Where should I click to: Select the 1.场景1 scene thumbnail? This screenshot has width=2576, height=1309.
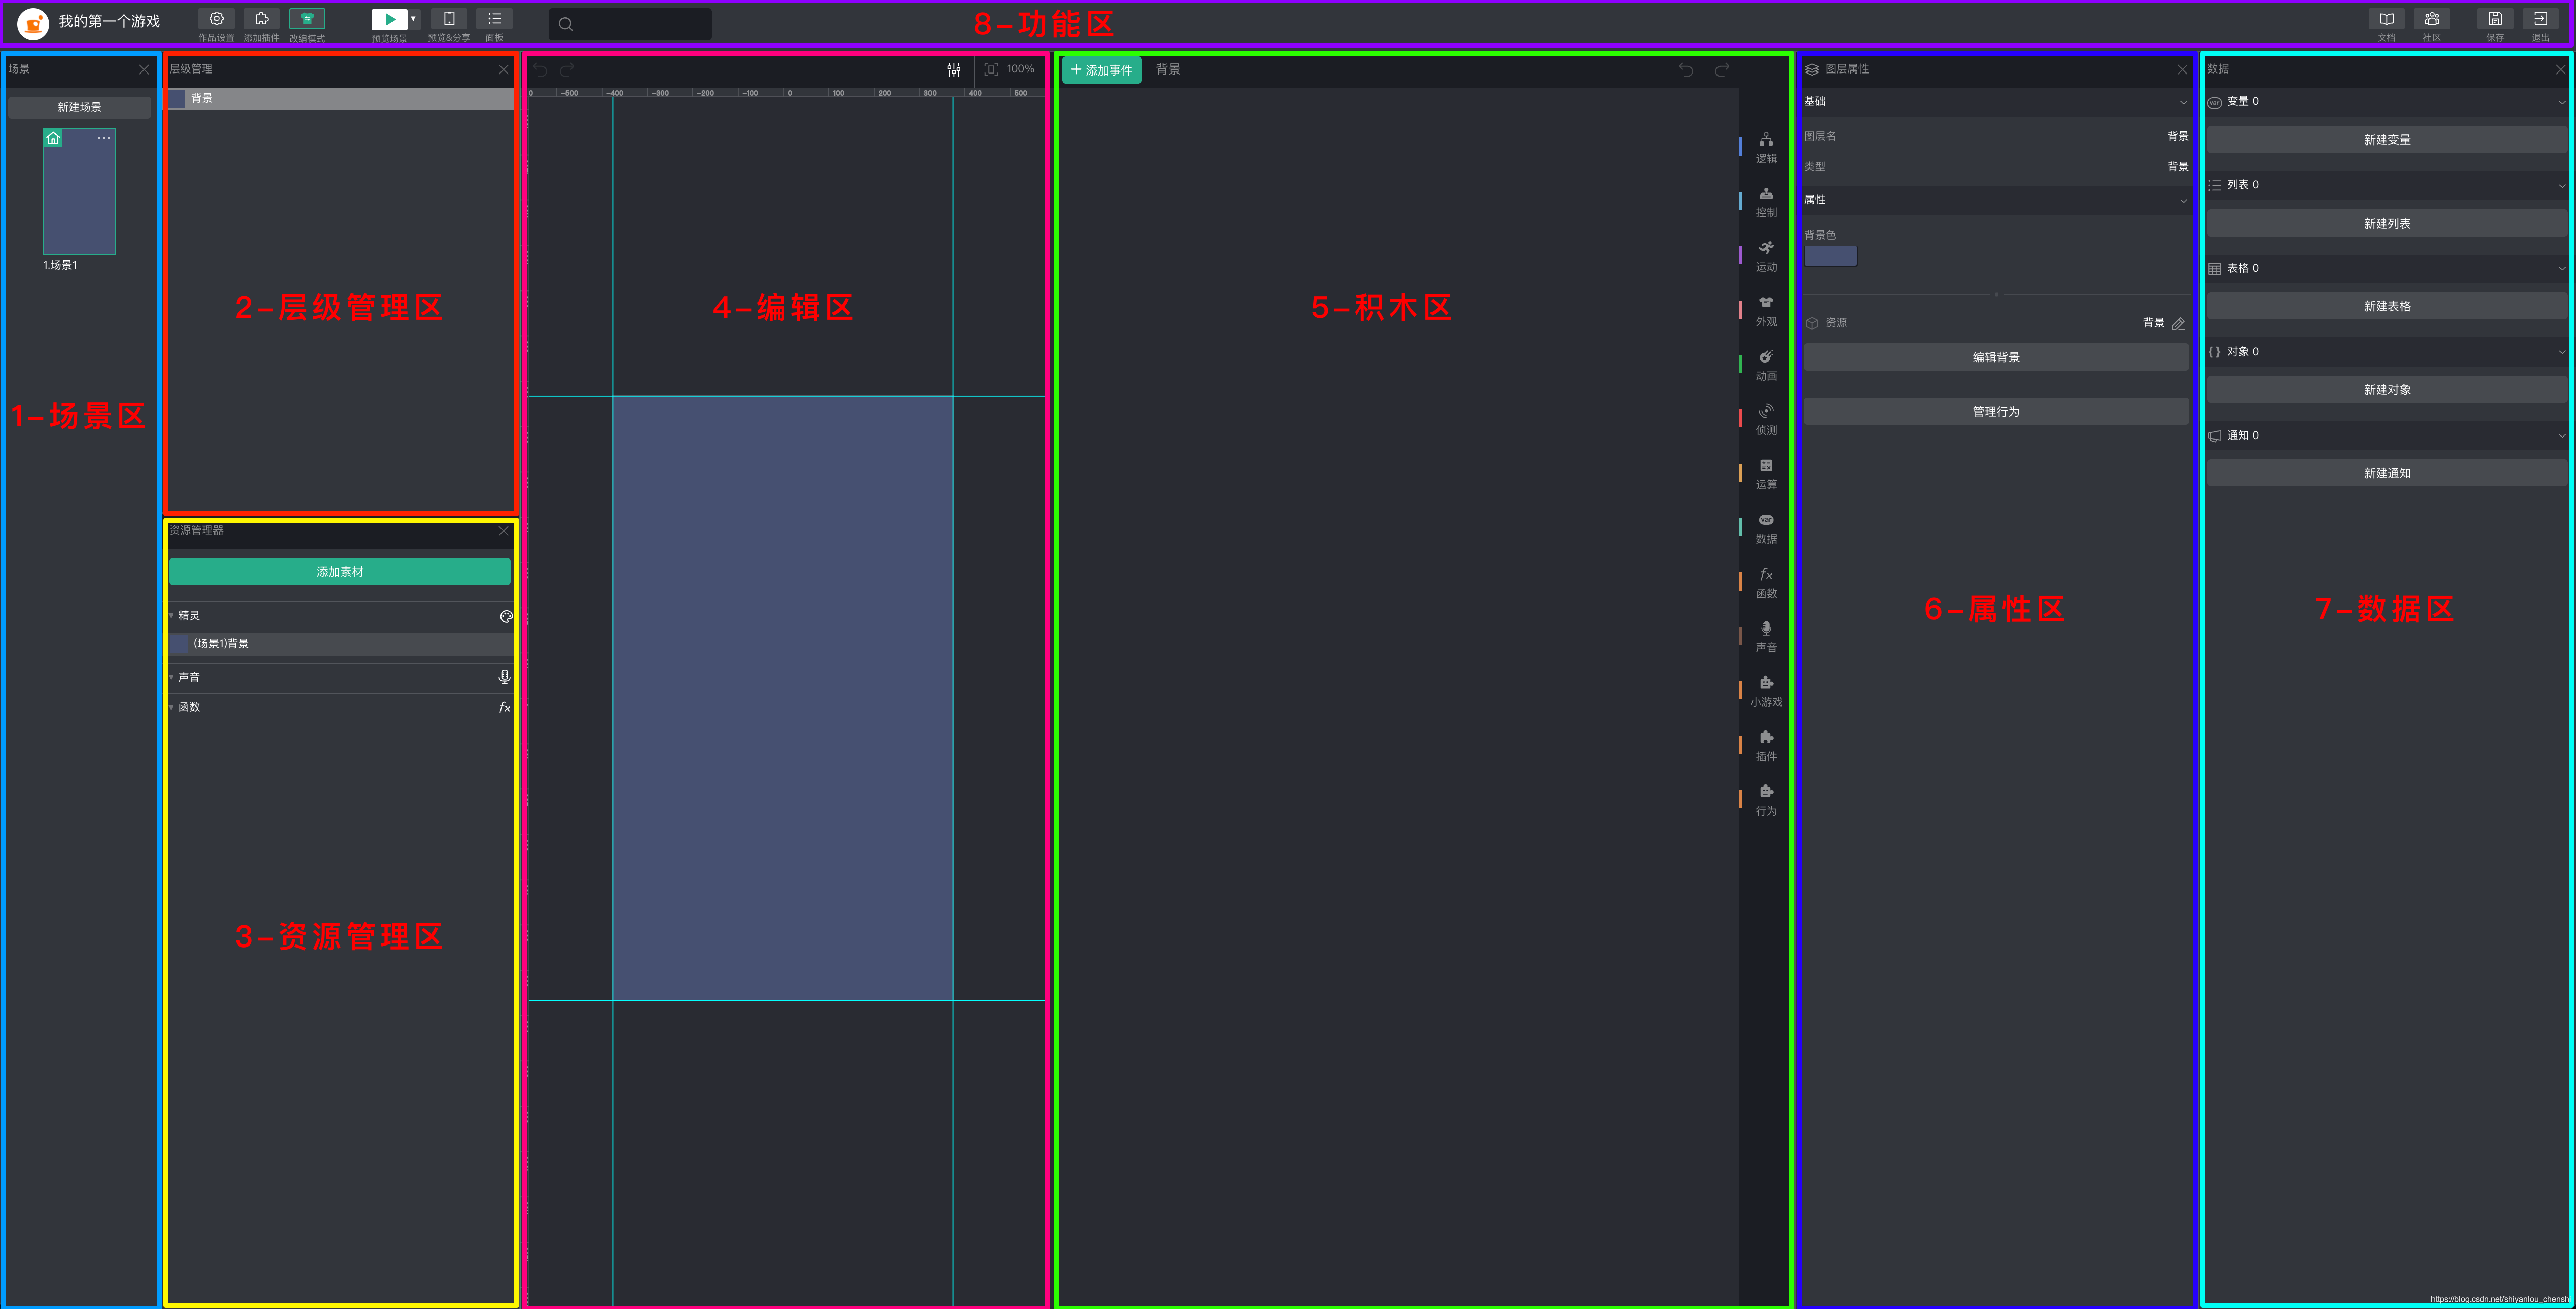point(79,191)
